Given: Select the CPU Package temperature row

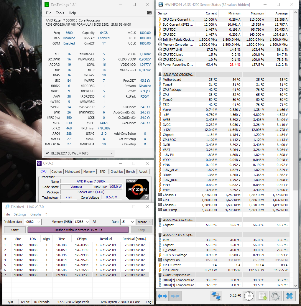Looking at the screenshot, I should tap(223, 90).
